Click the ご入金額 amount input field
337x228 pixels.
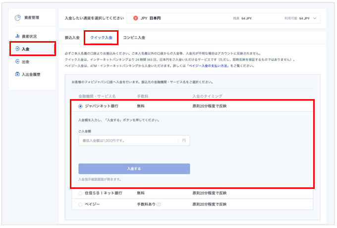[x=134, y=141]
